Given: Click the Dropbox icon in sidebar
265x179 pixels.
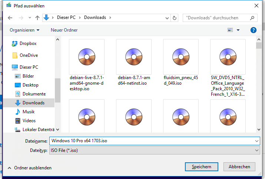Looking at the screenshot, I should point(15,43).
